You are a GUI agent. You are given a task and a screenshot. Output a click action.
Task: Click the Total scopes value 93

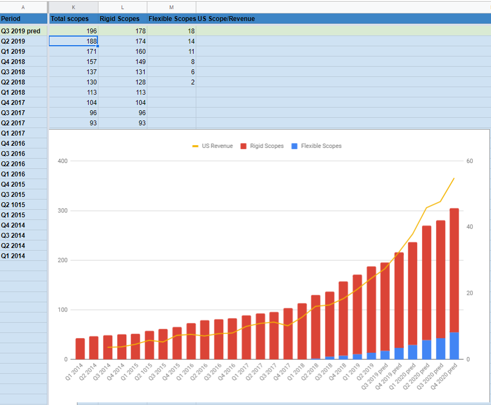(73, 123)
